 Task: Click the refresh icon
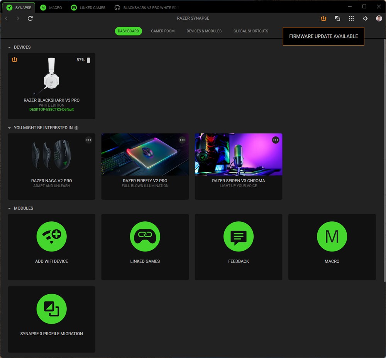[x=30, y=19]
